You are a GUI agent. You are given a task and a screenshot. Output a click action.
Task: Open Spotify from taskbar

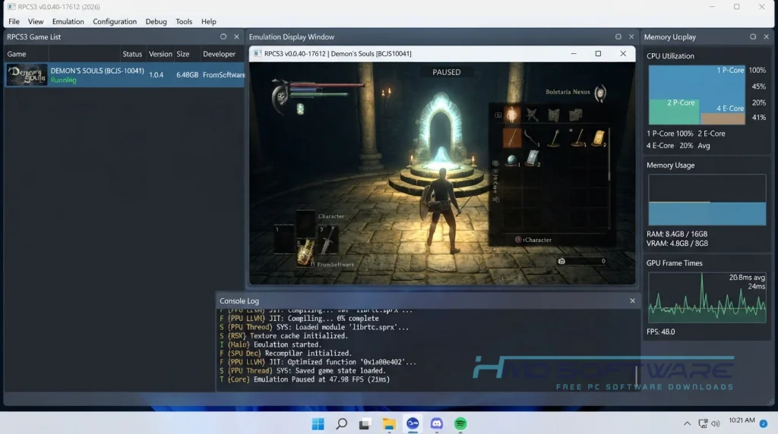[x=460, y=423]
